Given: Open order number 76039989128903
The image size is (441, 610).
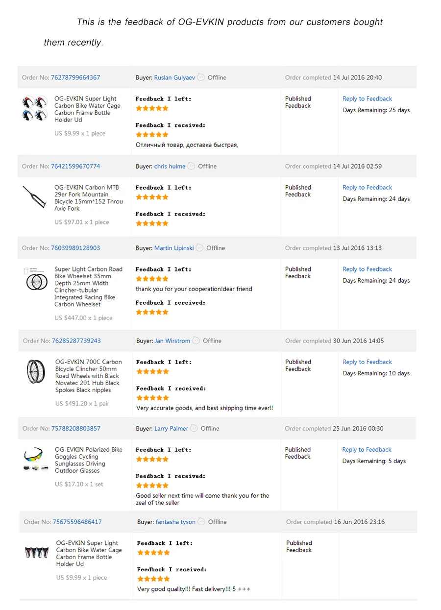Looking at the screenshot, I should coord(75,248).
